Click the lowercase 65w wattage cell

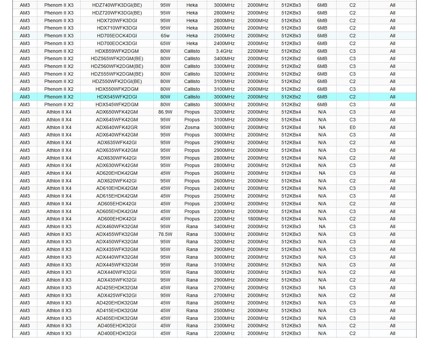165,36
